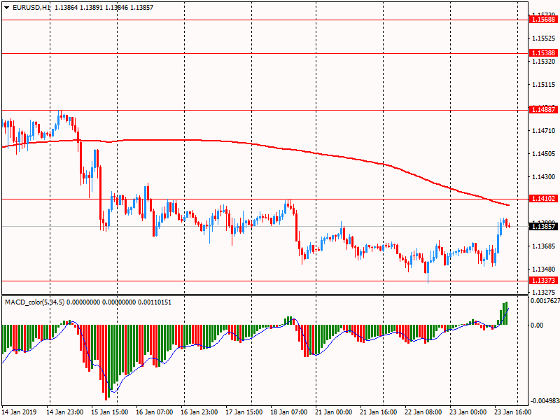Click the 0.0017627 MACD axis maximum
This screenshot has width=560, height=420.
click(545, 301)
